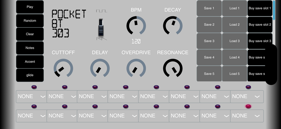Save pattern to slot 5
The image size is (281, 129).
(x=209, y=74)
